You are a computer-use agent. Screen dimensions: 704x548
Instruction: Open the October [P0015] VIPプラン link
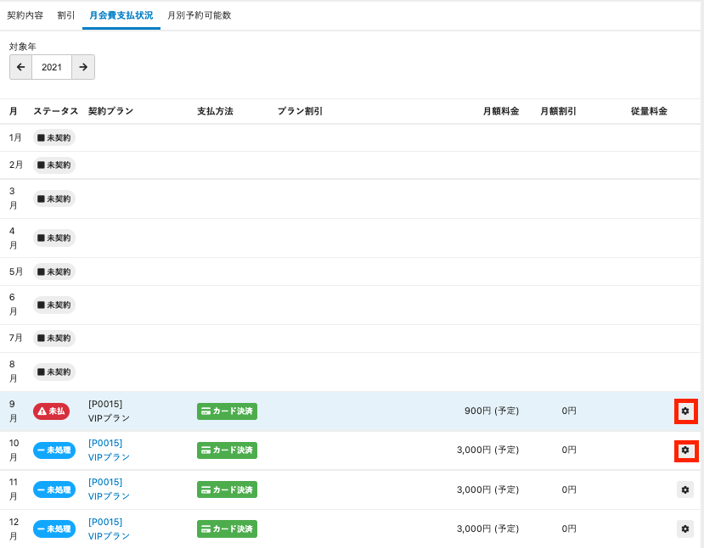coord(109,450)
